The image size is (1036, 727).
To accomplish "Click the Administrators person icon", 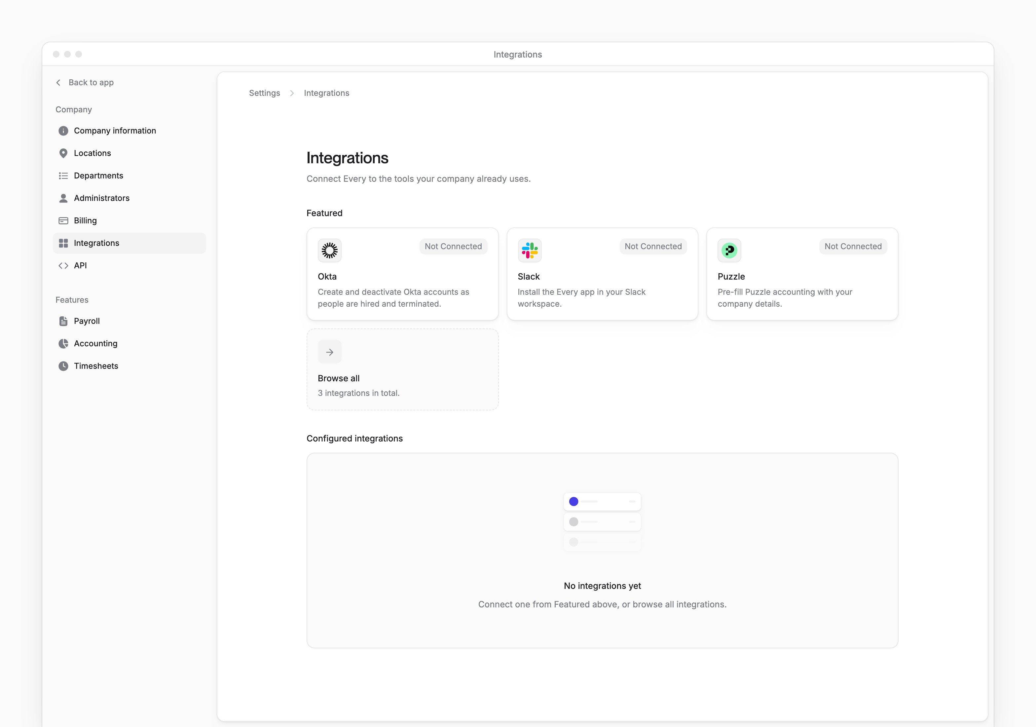I will [63, 198].
